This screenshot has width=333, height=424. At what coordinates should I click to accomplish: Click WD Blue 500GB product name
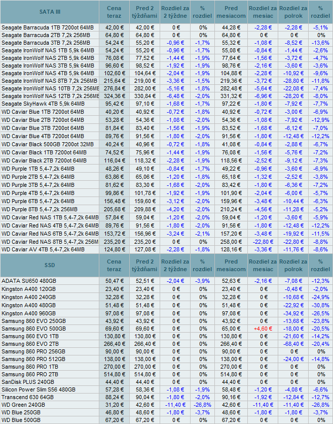pyautogui.click(x=21, y=420)
